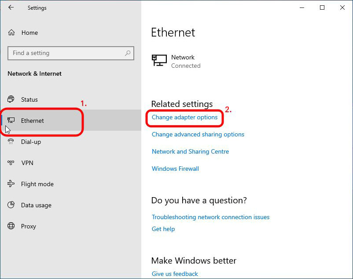
Task: Click the VPN icon in sidebar
Action: click(x=11, y=163)
